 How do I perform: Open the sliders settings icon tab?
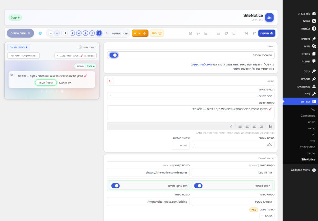218,33
